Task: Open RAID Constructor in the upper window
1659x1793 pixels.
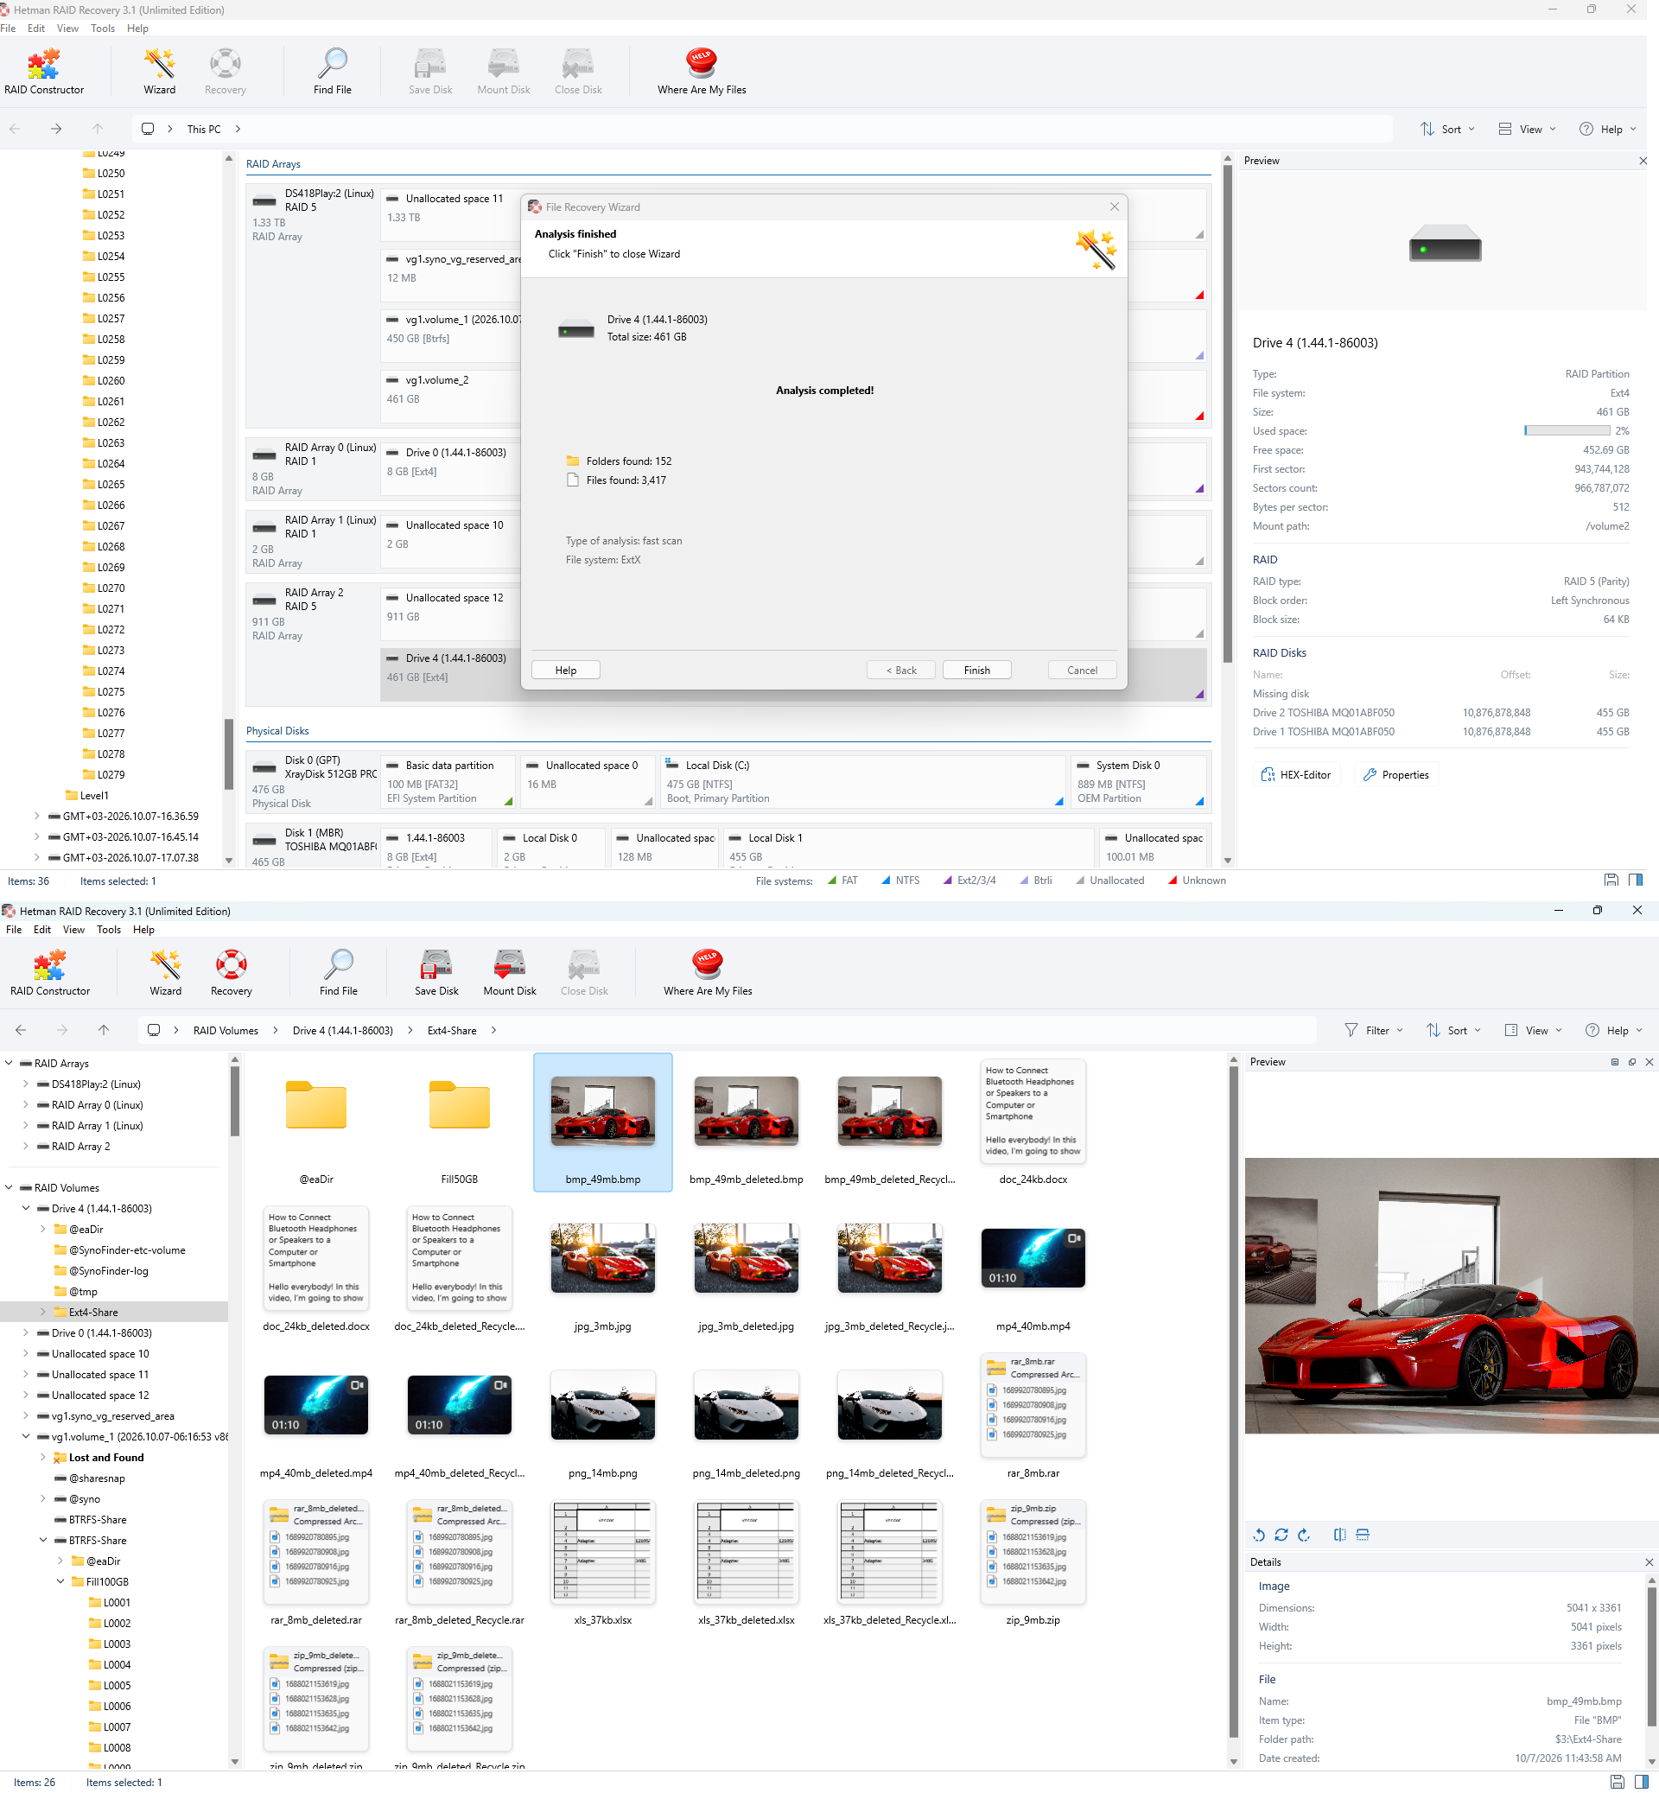Action: (44, 71)
